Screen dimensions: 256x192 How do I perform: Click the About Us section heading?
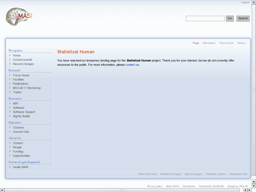click(15, 138)
